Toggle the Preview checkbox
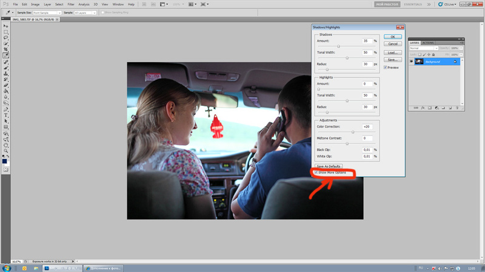The height and width of the screenshot is (272, 485). click(385, 68)
